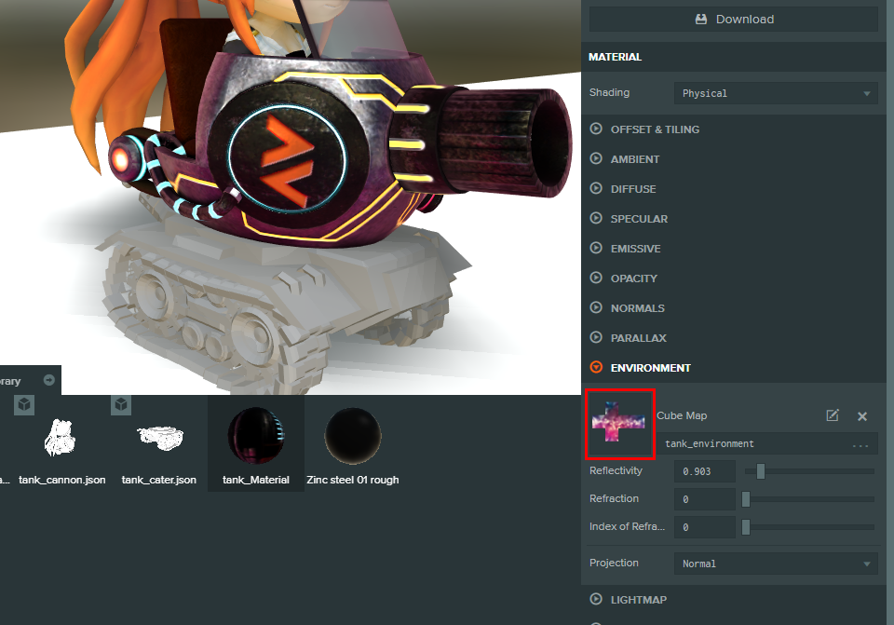Open the Projection dropdown set to Normal
The width and height of the screenshot is (894, 625).
tap(776, 564)
